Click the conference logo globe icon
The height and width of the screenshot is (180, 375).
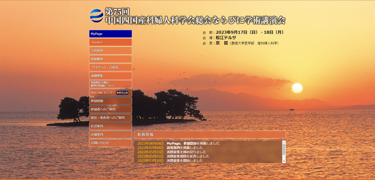pyautogui.click(x=96, y=16)
